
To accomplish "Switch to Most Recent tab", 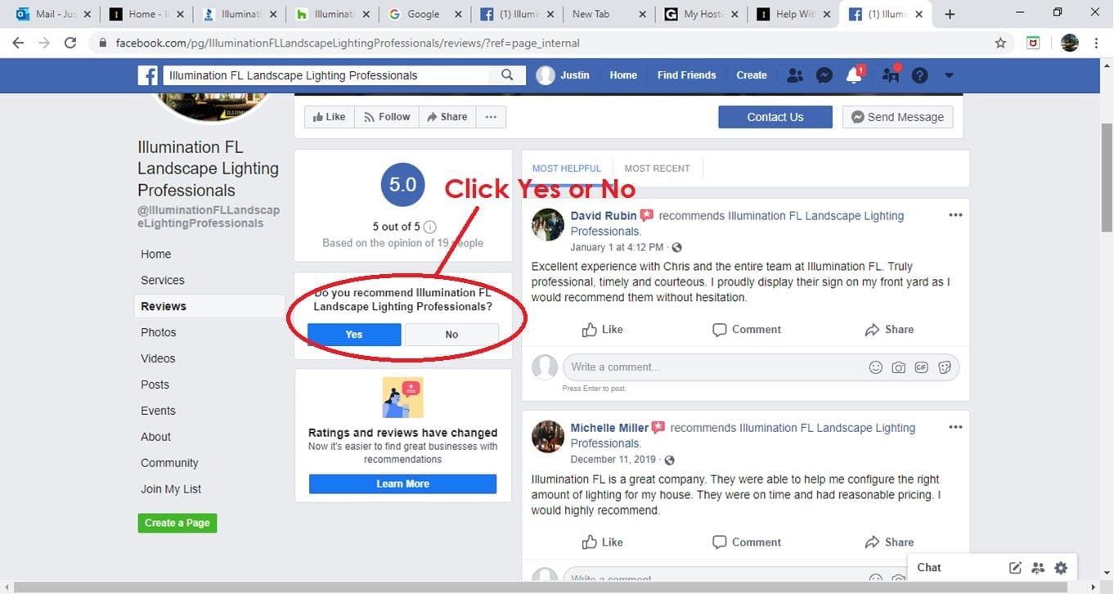I will pyautogui.click(x=657, y=169).
